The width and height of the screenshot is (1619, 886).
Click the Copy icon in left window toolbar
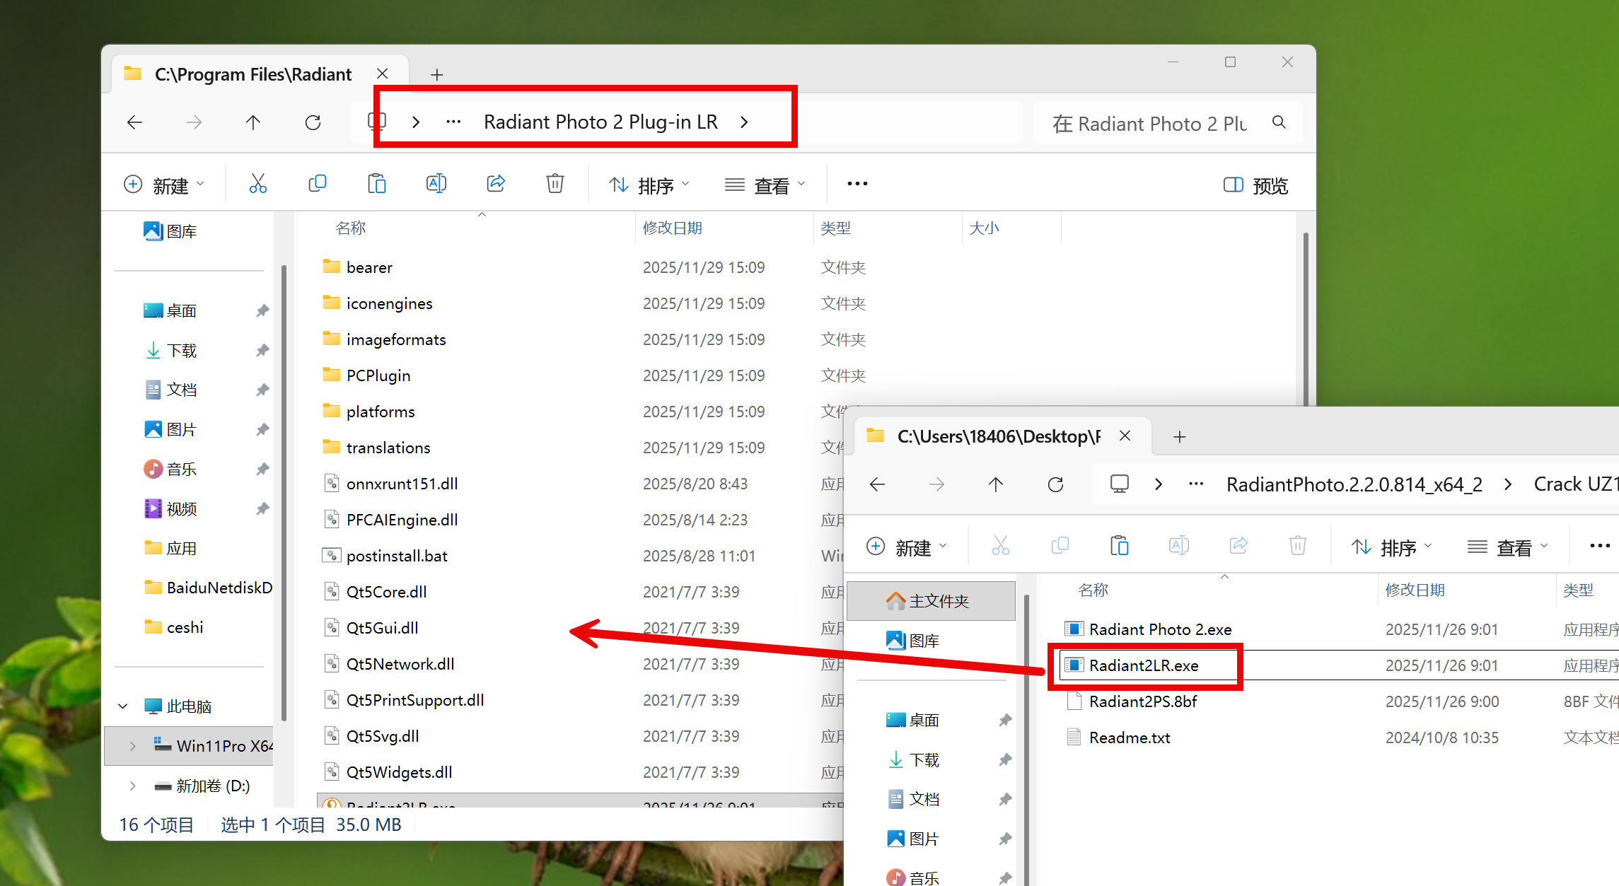(318, 185)
